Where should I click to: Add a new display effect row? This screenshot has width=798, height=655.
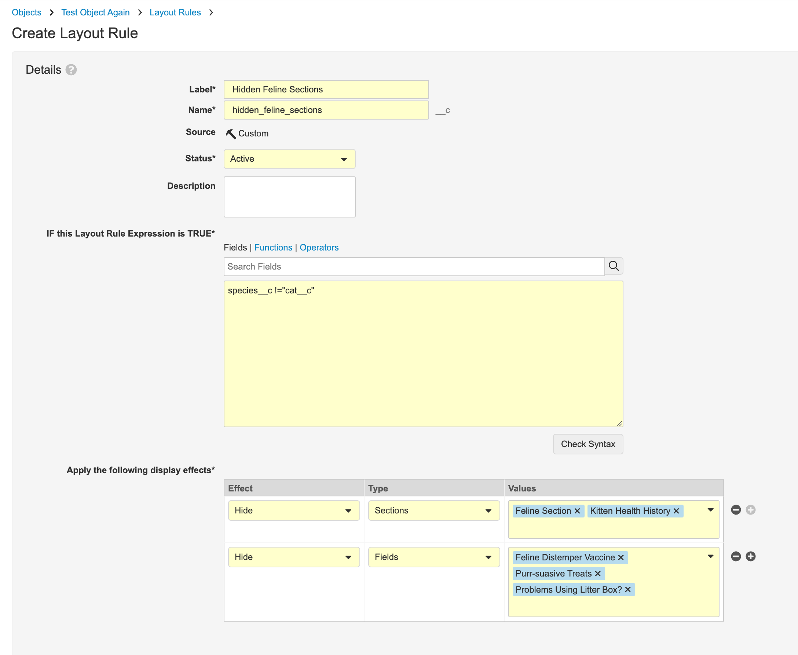coord(750,556)
